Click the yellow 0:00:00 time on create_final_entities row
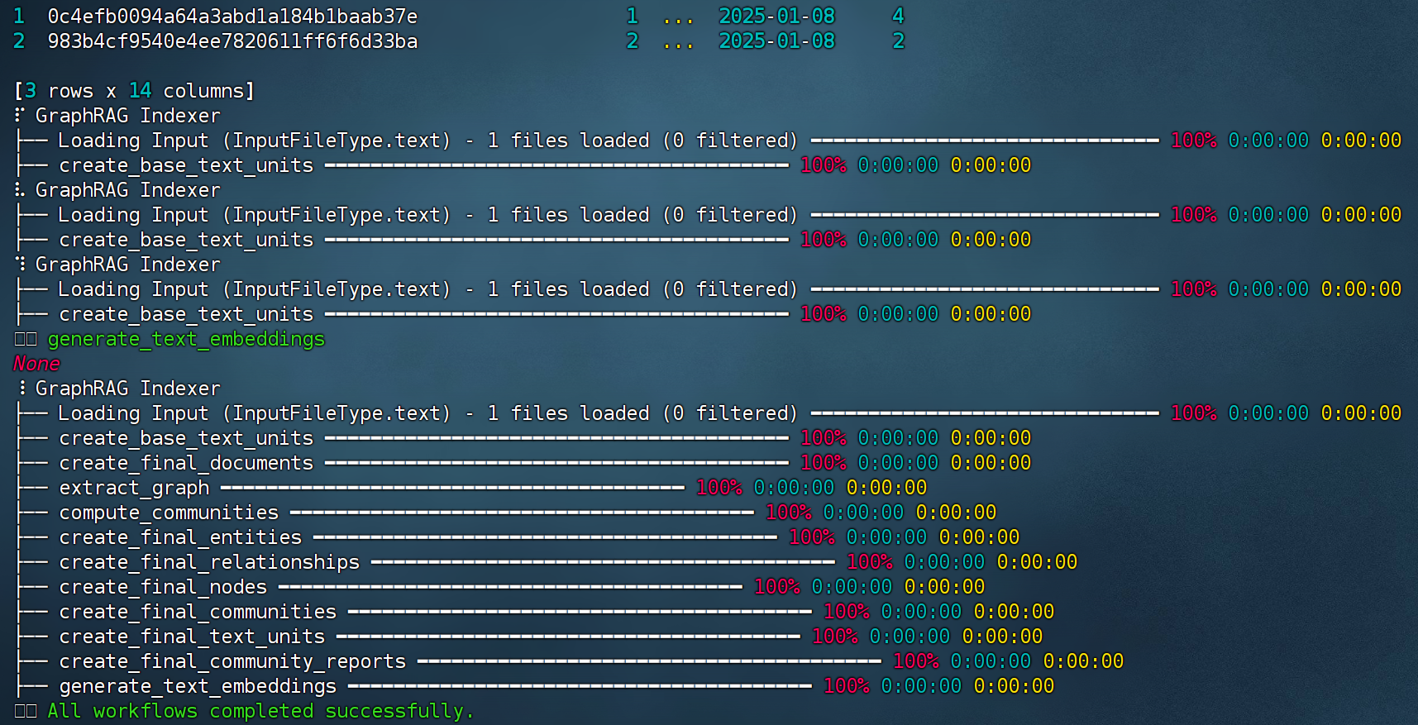 coord(980,537)
